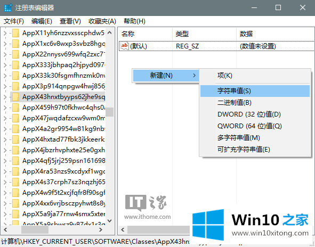Click the folder icon of AppX47jwqdafzcxw9wm0m
The image size is (315, 247).
pos(15,118)
